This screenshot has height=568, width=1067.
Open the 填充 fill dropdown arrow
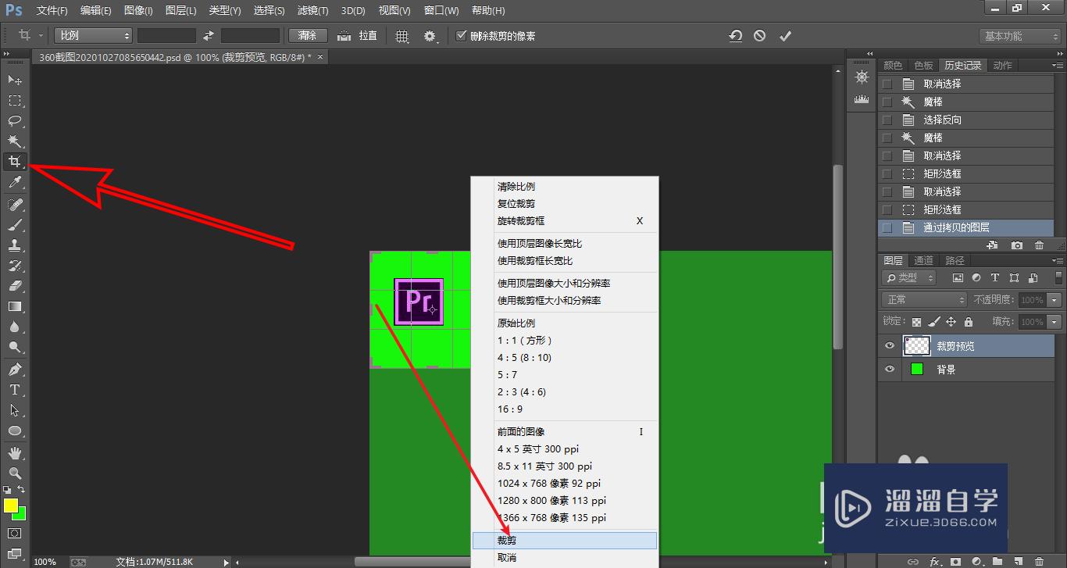pos(1055,322)
